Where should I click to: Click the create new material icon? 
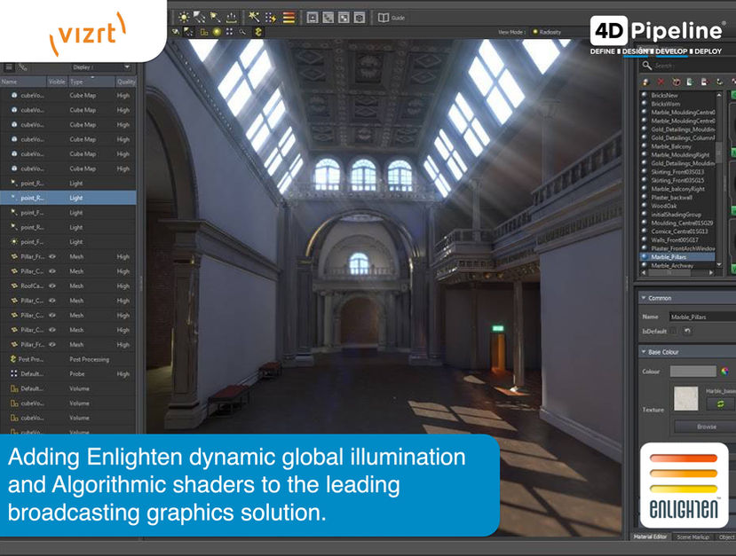[645, 82]
